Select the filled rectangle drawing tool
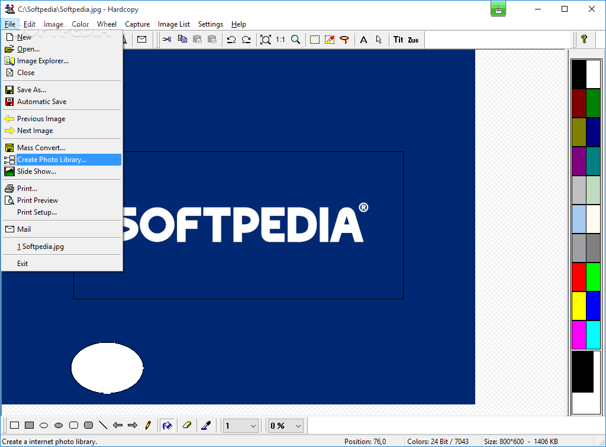This screenshot has width=606, height=447. pyautogui.click(x=30, y=425)
